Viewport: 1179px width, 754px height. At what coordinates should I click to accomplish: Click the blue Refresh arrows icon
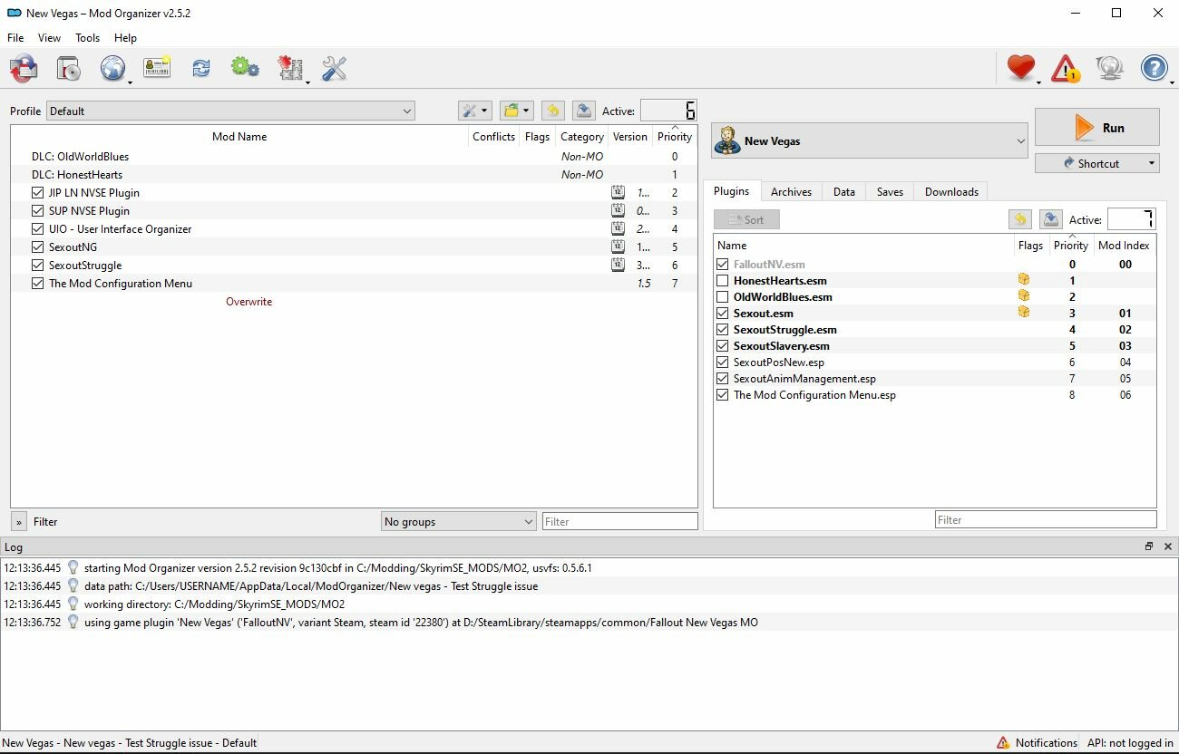(x=201, y=68)
